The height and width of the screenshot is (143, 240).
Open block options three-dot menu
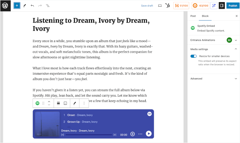[84, 103]
